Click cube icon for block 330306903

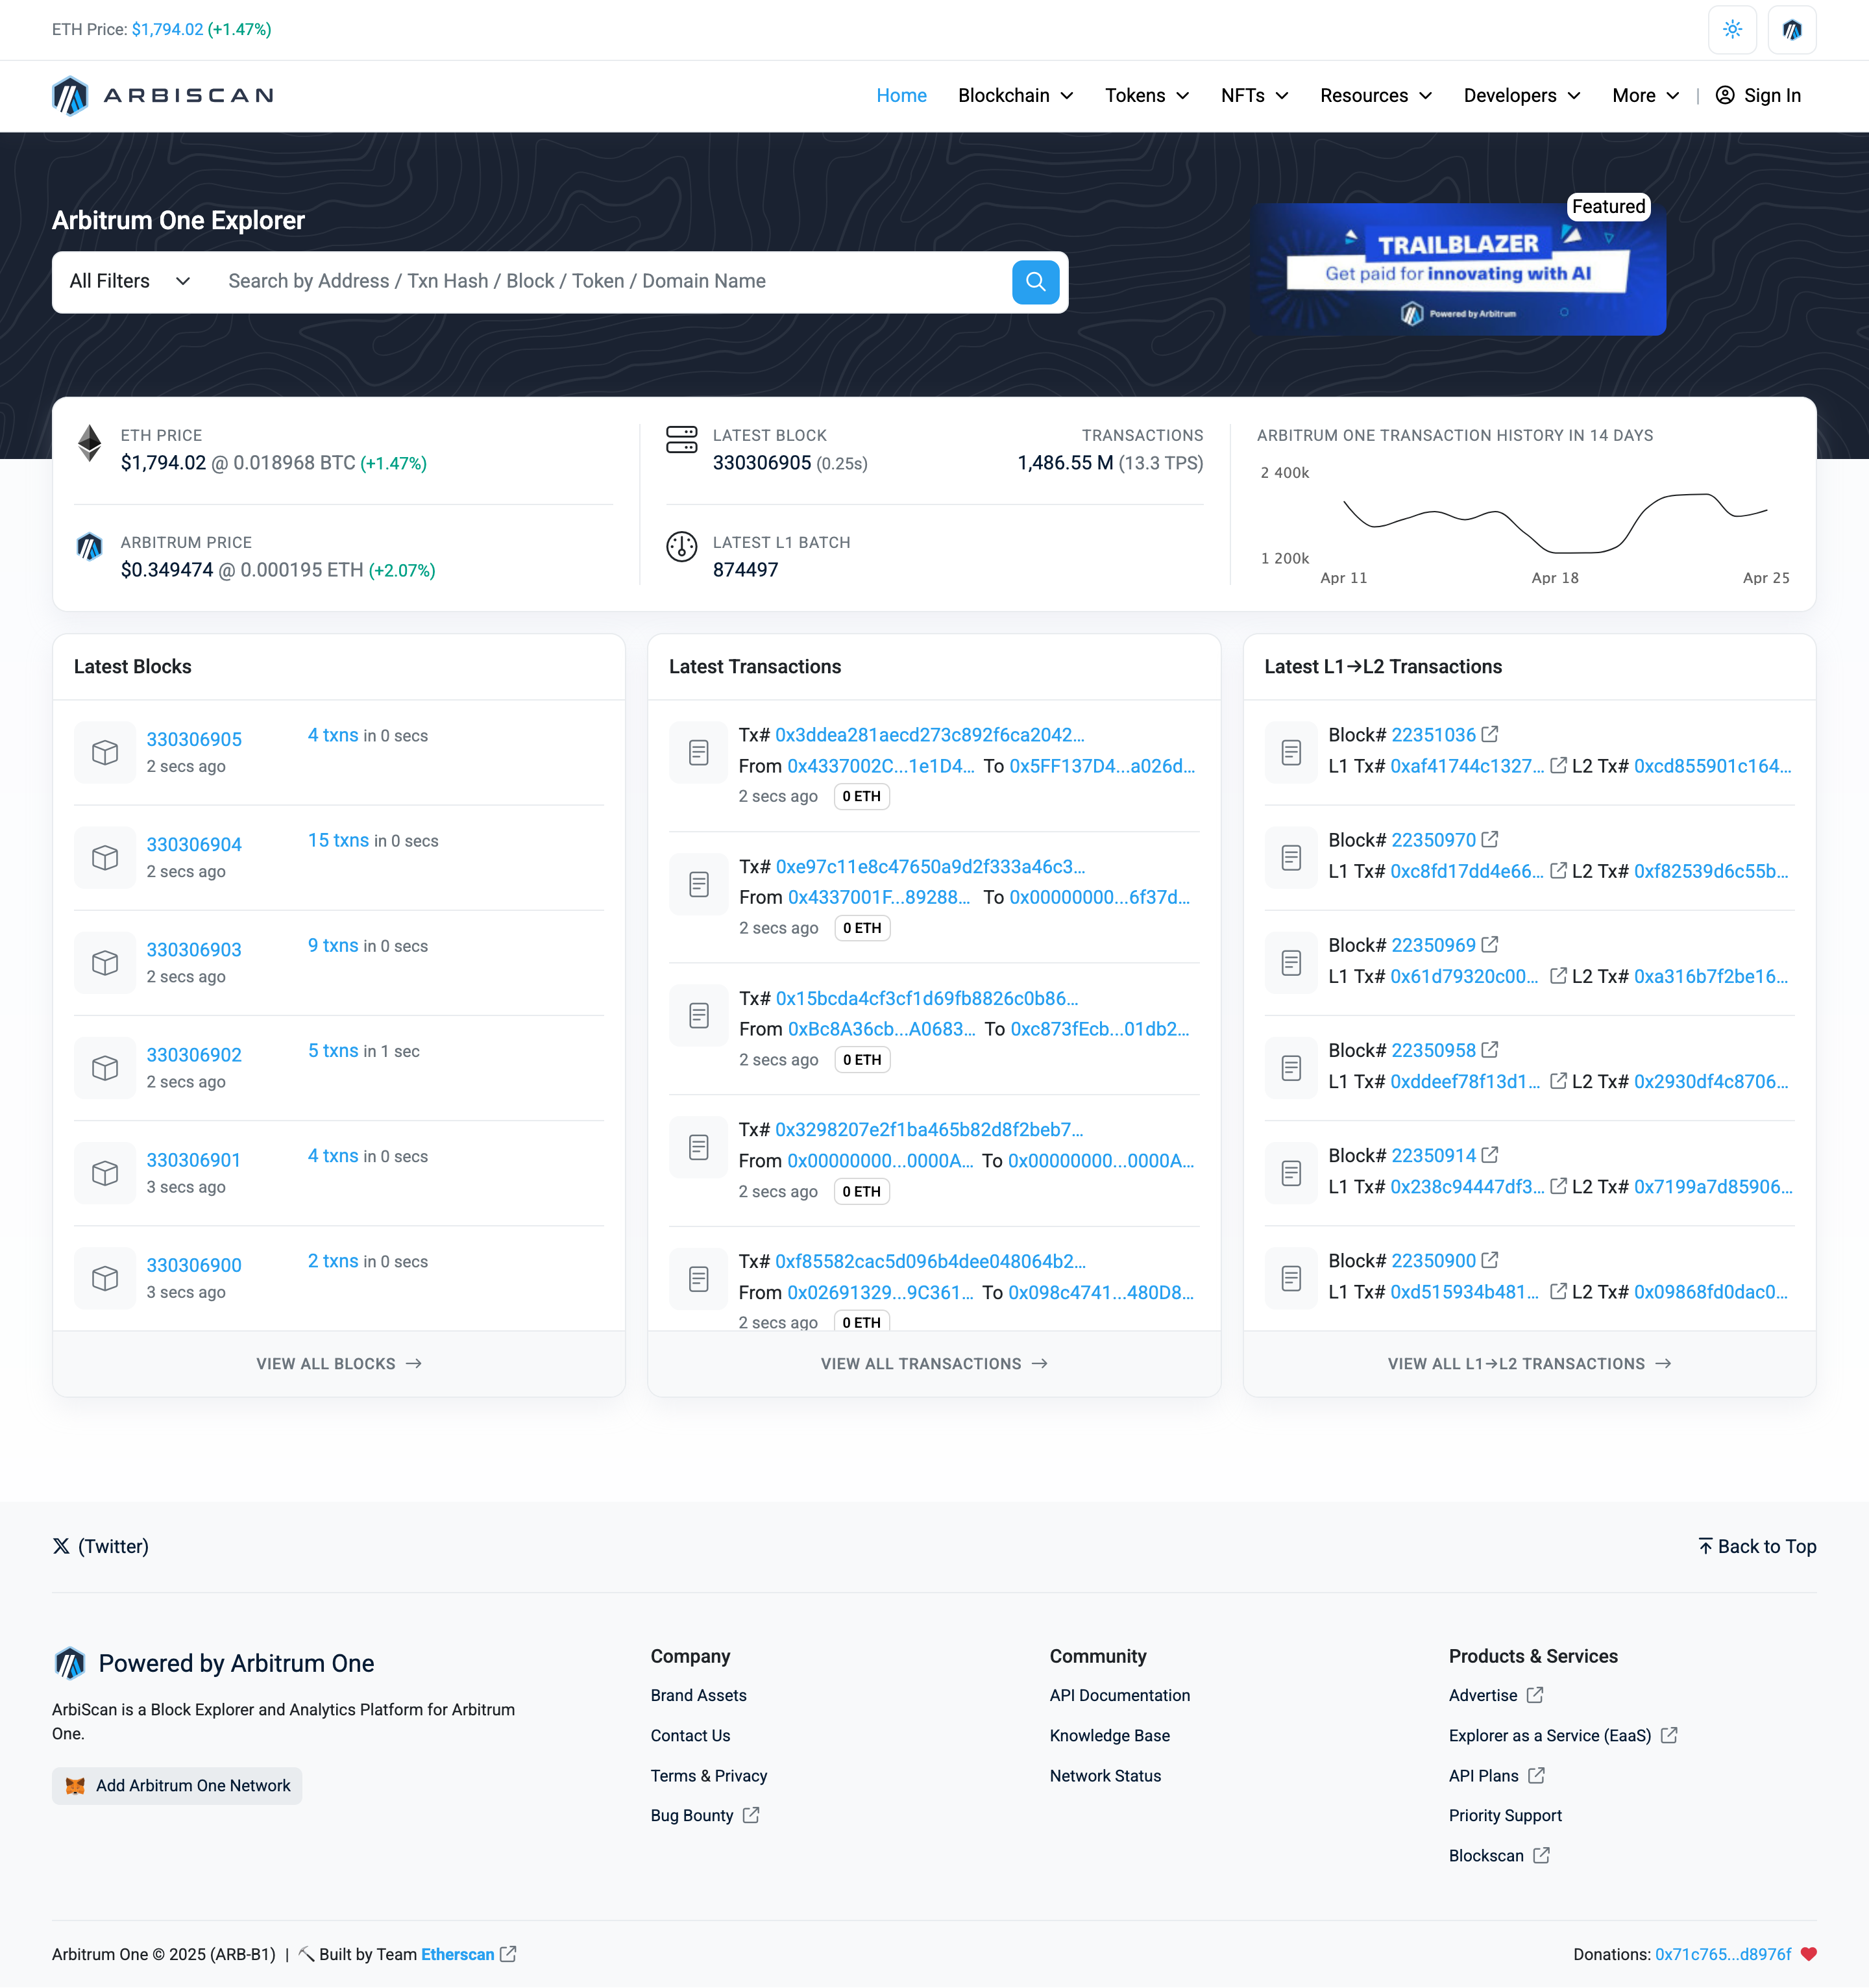105,963
